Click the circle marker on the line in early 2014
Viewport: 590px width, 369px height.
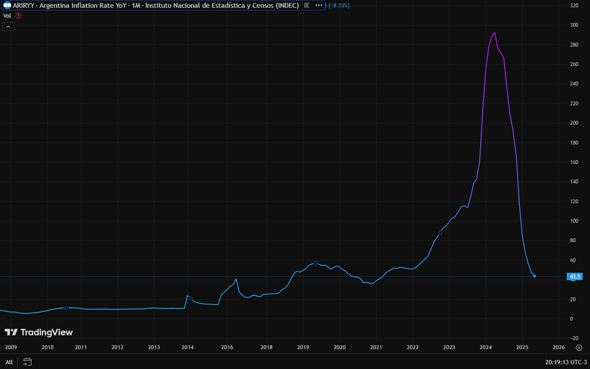[x=191, y=299]
